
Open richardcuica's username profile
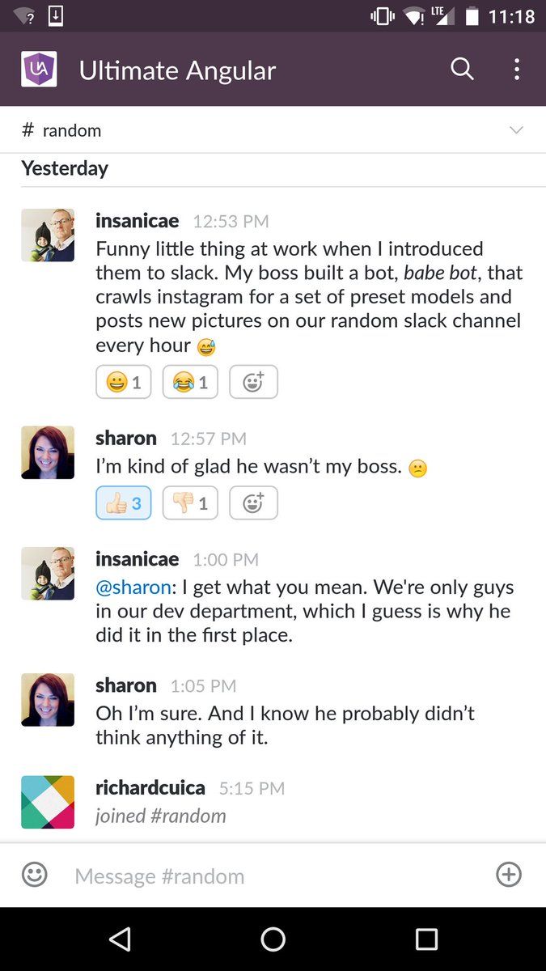tap(150, 787)
